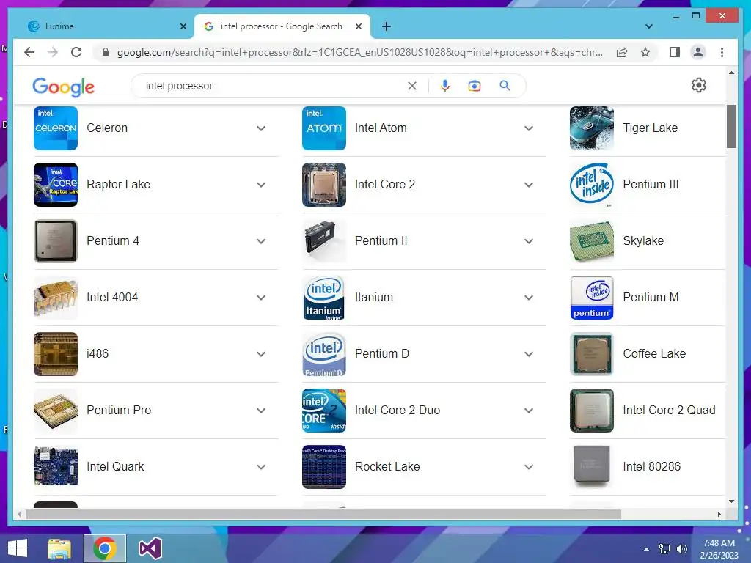Clear the search box text
This screenshot has height=563, width=751.
[412, 86]
